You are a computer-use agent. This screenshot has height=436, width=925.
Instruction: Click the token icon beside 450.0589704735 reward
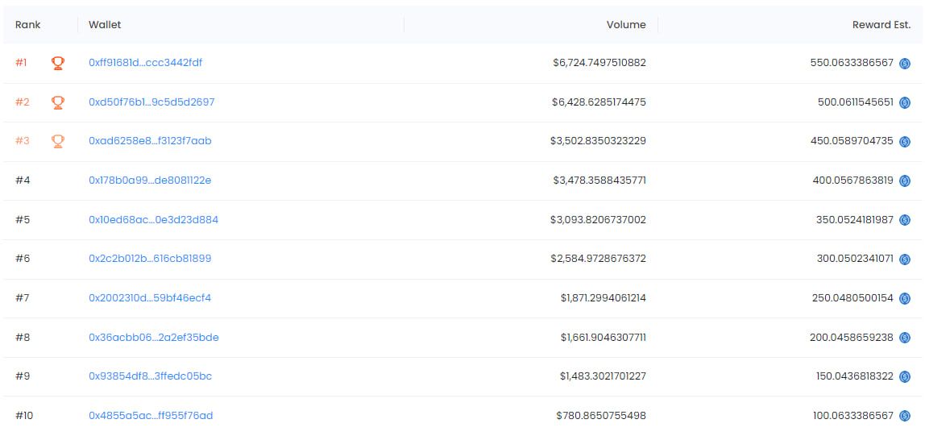coord(904,142)
